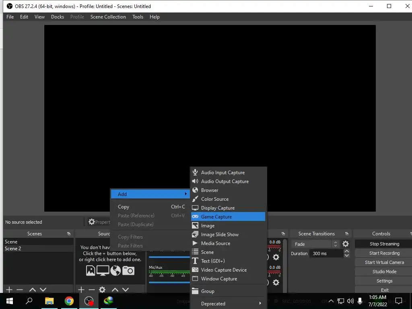
Task: Adjust the Desktop Audio volume slider
Action: [x=169, y=257]
